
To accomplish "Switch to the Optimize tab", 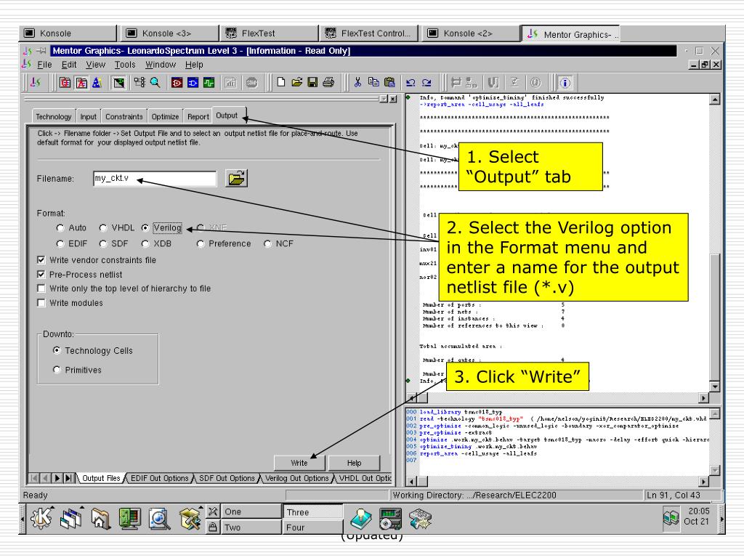I will [x=165, y=116].
